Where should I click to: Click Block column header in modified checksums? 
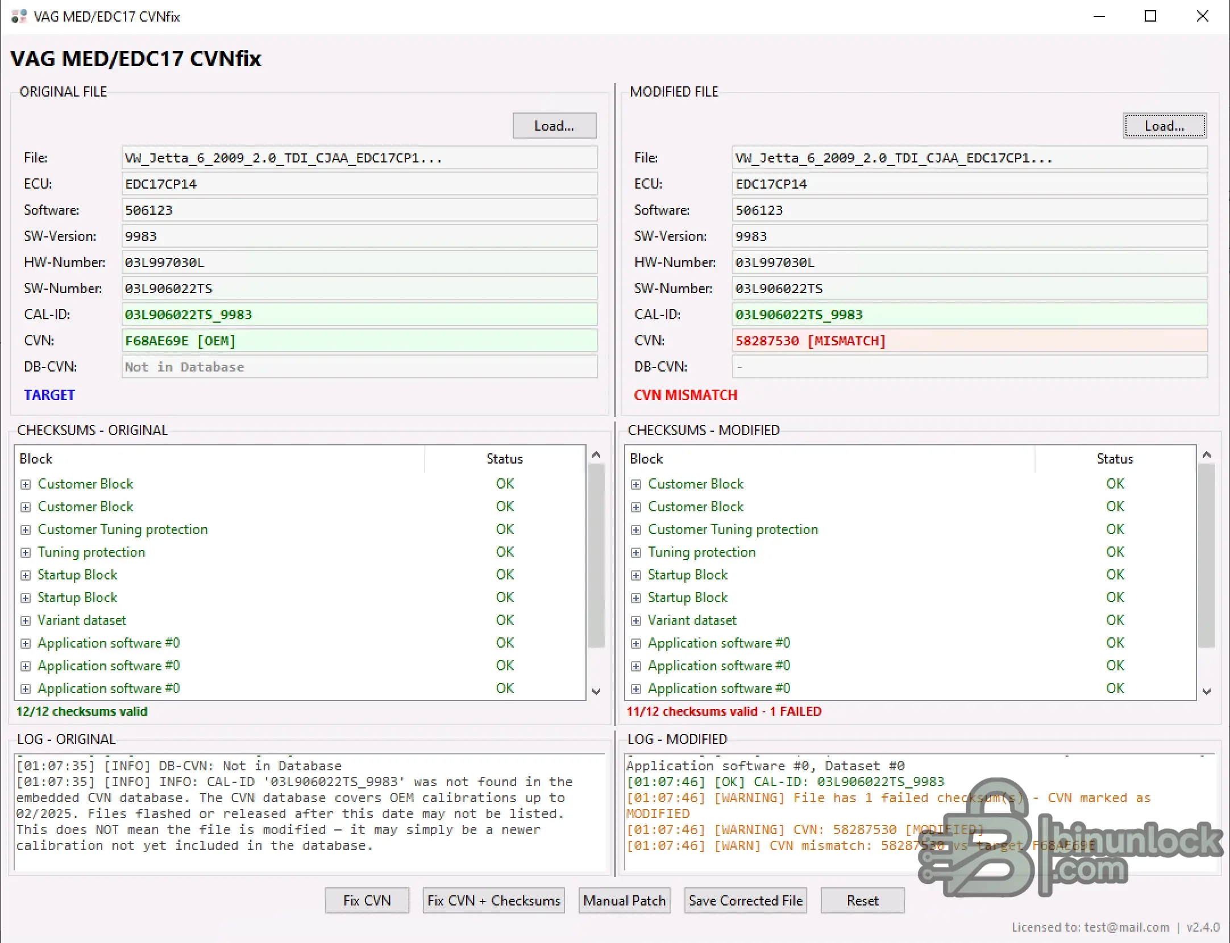[x=830, y=458]
